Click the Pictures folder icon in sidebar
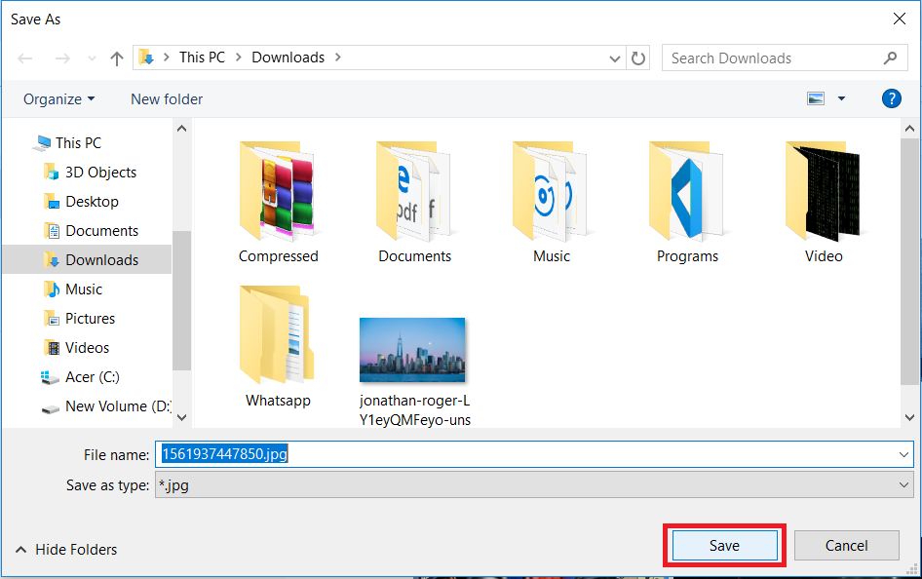The height and width of the screenshot is (579, 922). click(x=52, y=319)
